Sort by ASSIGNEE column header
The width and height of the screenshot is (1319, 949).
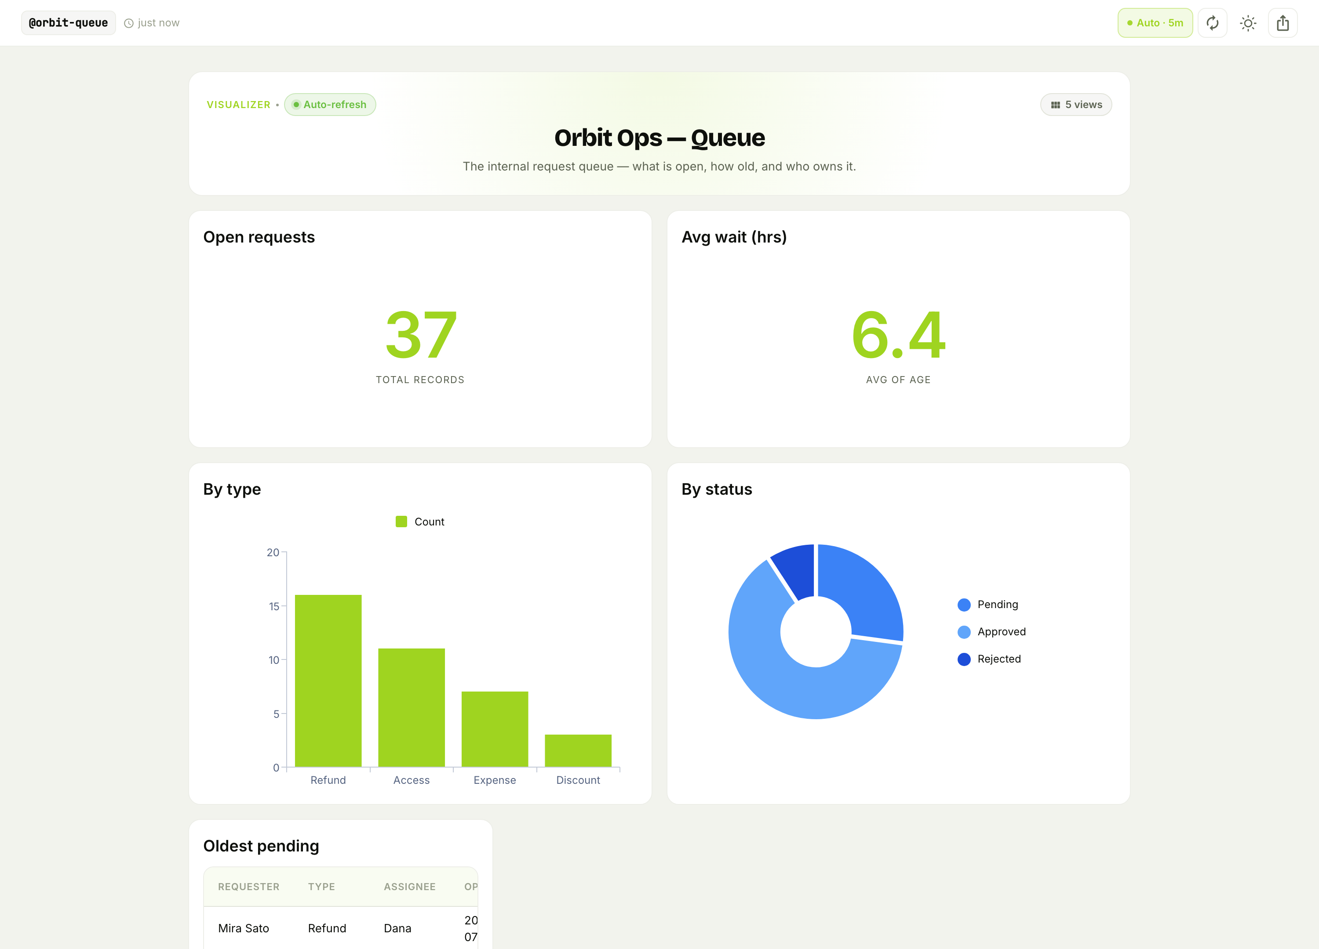click(409, 887)
